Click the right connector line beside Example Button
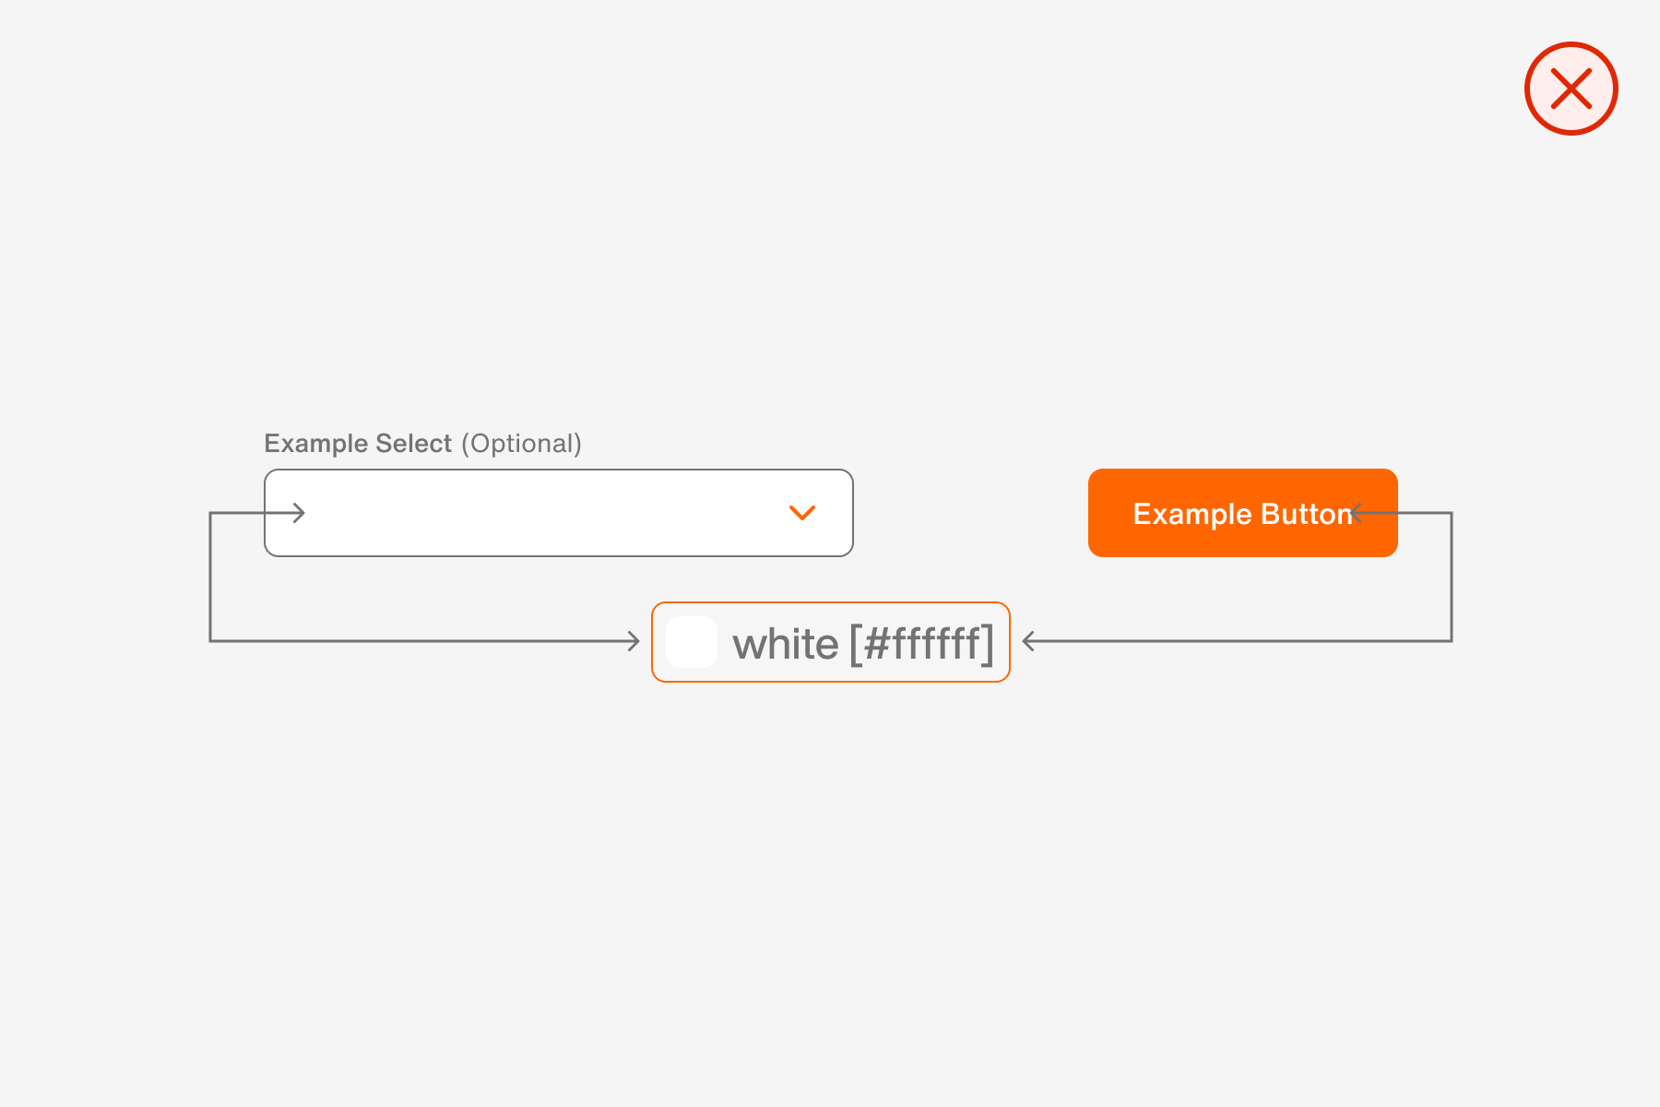 pos(1425,513)
